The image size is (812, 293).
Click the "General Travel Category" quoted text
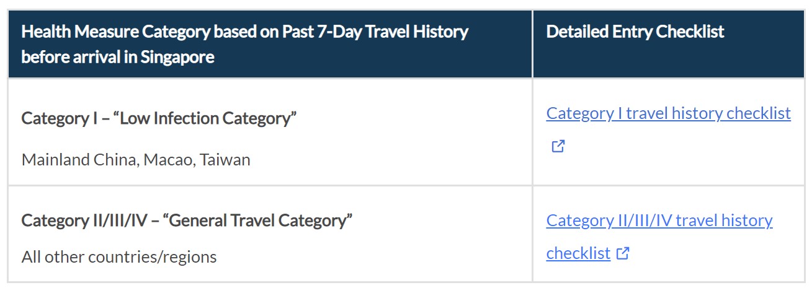click(257, 221)
